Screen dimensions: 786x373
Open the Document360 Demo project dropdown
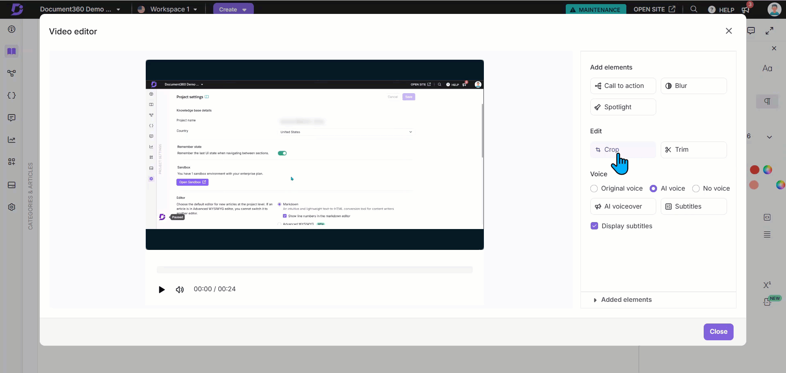[80, 9]
